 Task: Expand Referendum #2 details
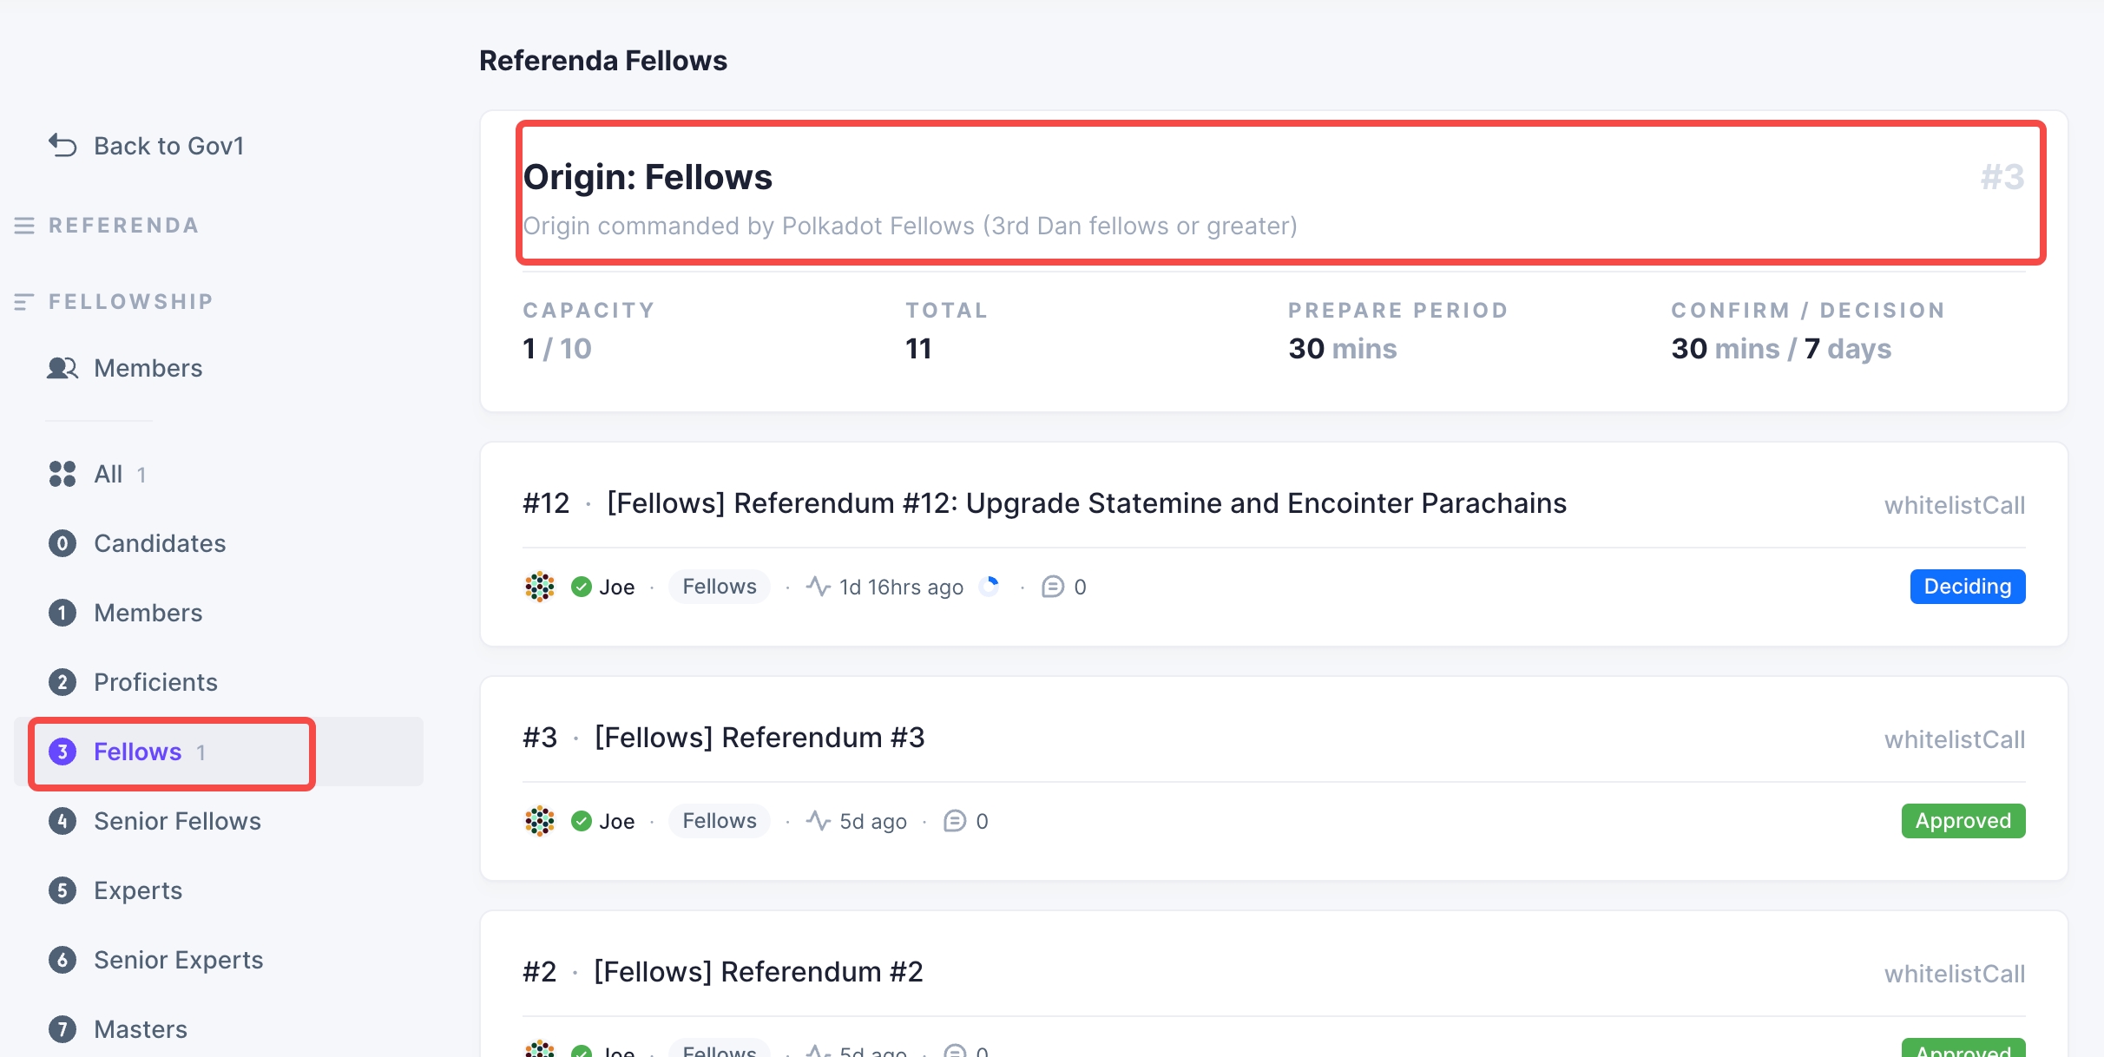click(x=759, y=971)
